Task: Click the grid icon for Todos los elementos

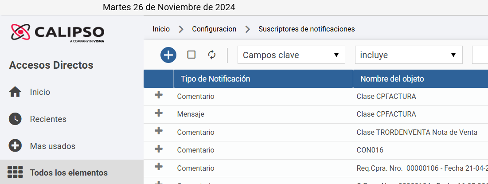Action: [15, 172]
